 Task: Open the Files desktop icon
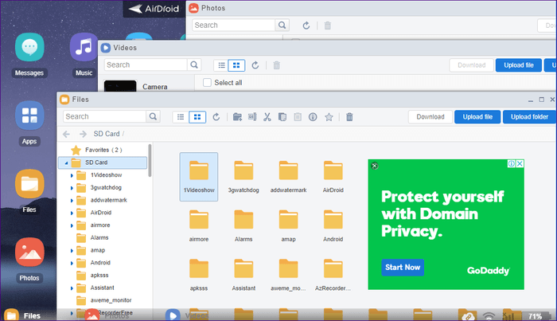point(29,184)
